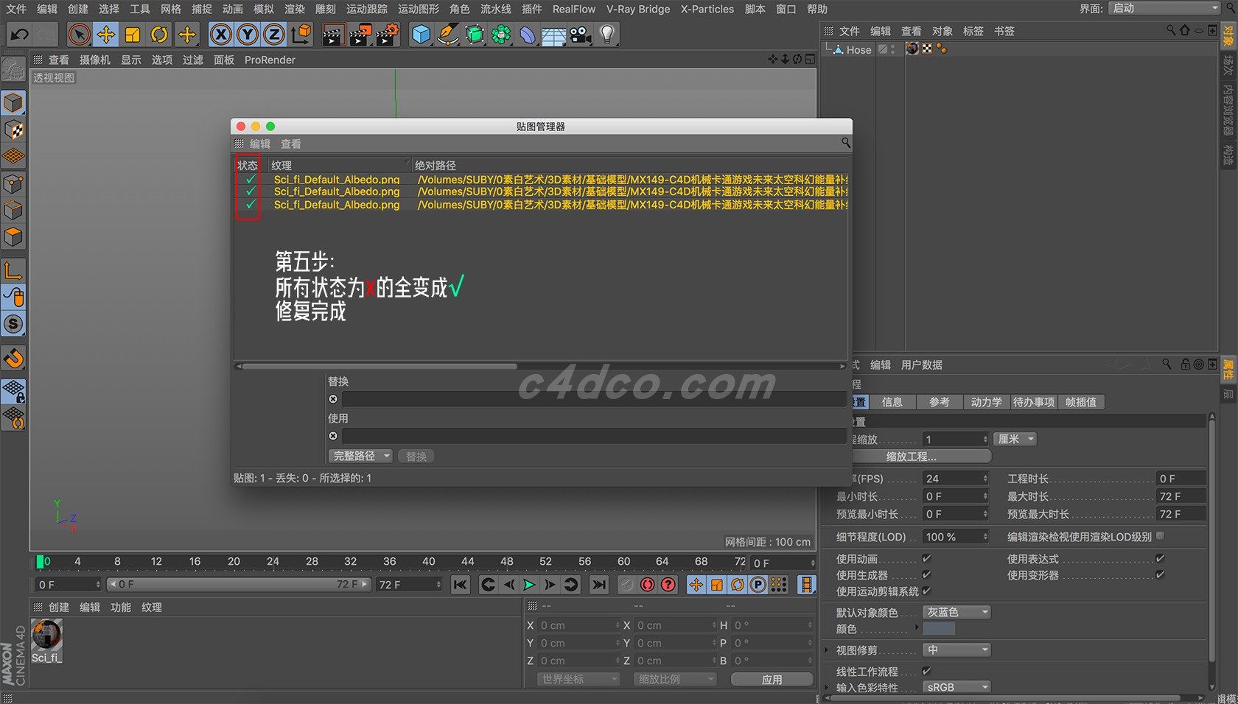Switch to Texture mode in left palette
Screen dimensions: 1238x704
(13, 130)
